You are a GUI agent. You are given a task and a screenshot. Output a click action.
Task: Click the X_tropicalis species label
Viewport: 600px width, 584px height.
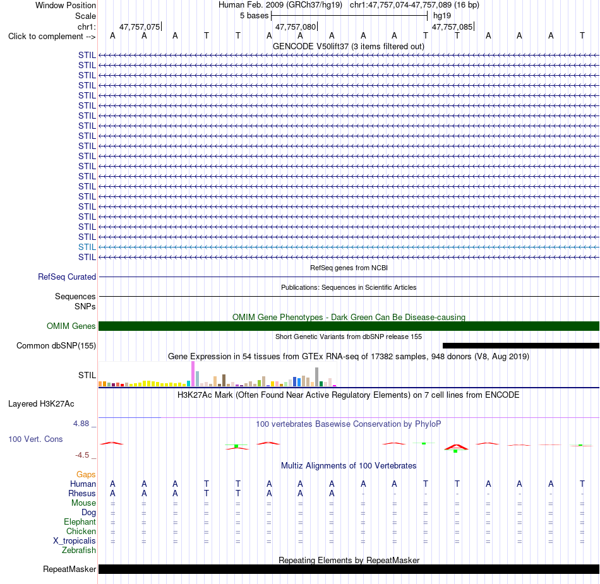pyautogui.click(x=75, y=540)
